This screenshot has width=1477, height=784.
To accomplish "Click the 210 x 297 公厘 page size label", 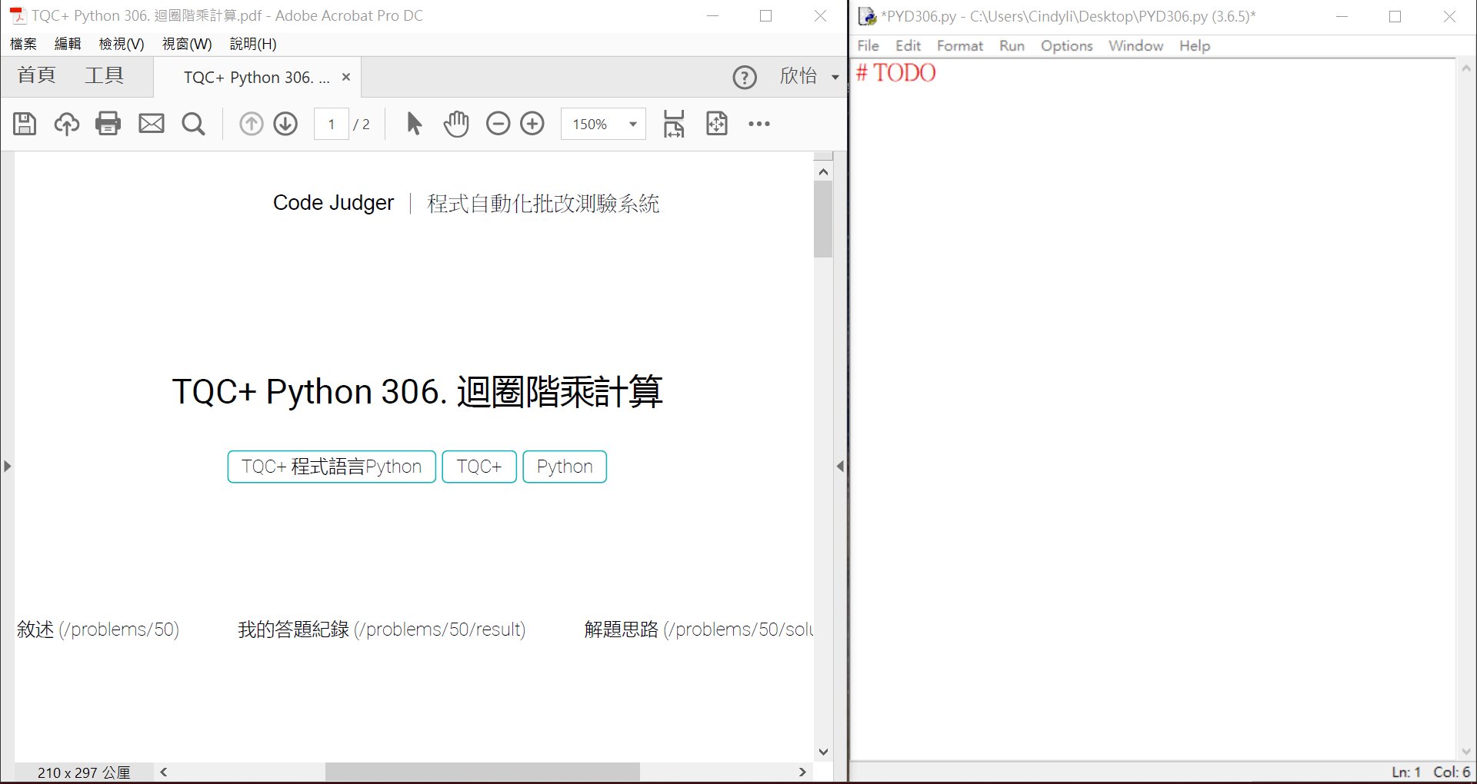I will tap(84, 772).
